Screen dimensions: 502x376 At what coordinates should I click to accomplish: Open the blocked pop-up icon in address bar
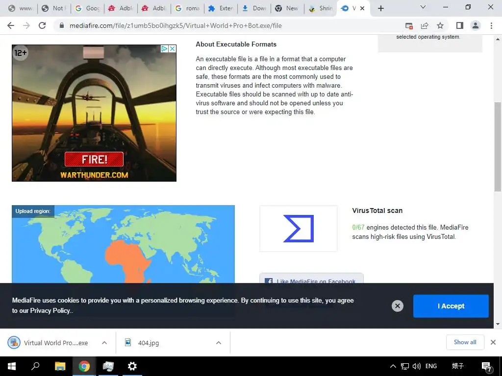(x=409, y=25)
